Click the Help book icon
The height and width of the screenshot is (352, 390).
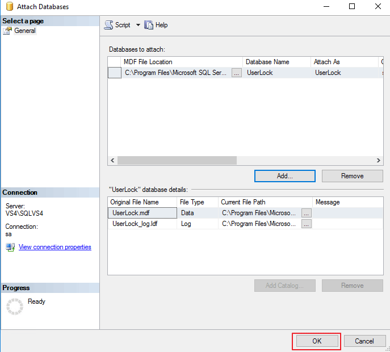(149, 25)
